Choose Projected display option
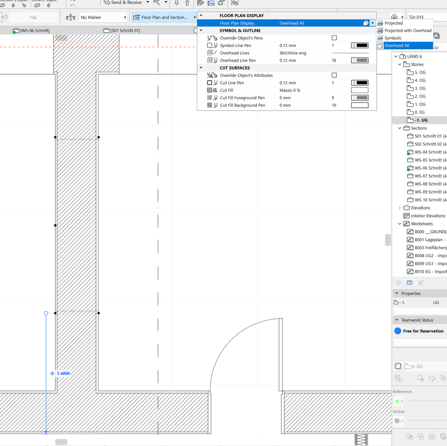Viewport: 447px width, 446px height. click(405, 23)
